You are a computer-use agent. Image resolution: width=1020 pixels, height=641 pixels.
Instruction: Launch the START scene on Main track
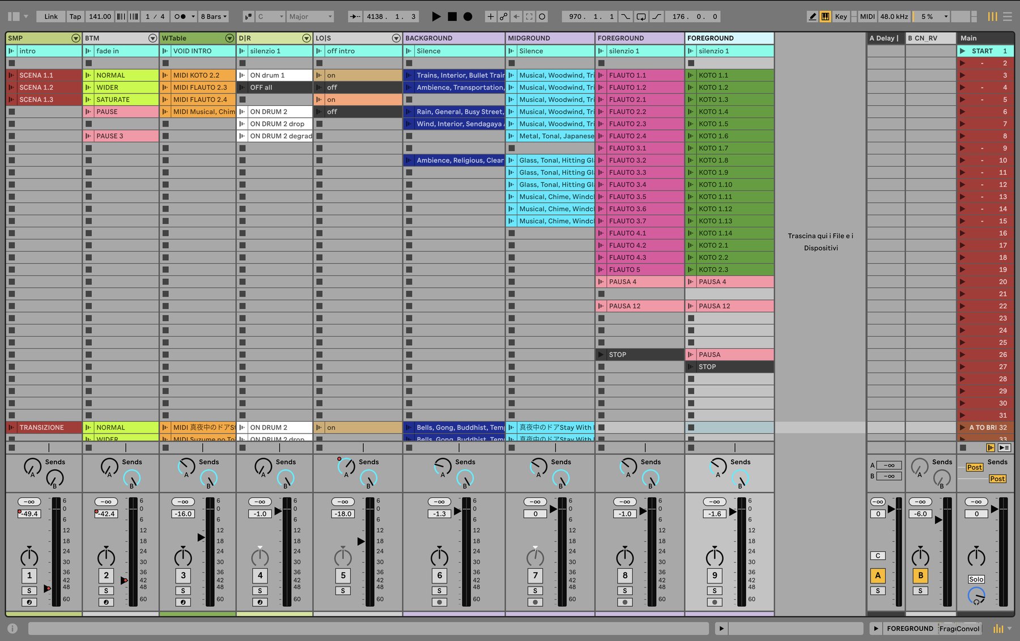point(962,51)
